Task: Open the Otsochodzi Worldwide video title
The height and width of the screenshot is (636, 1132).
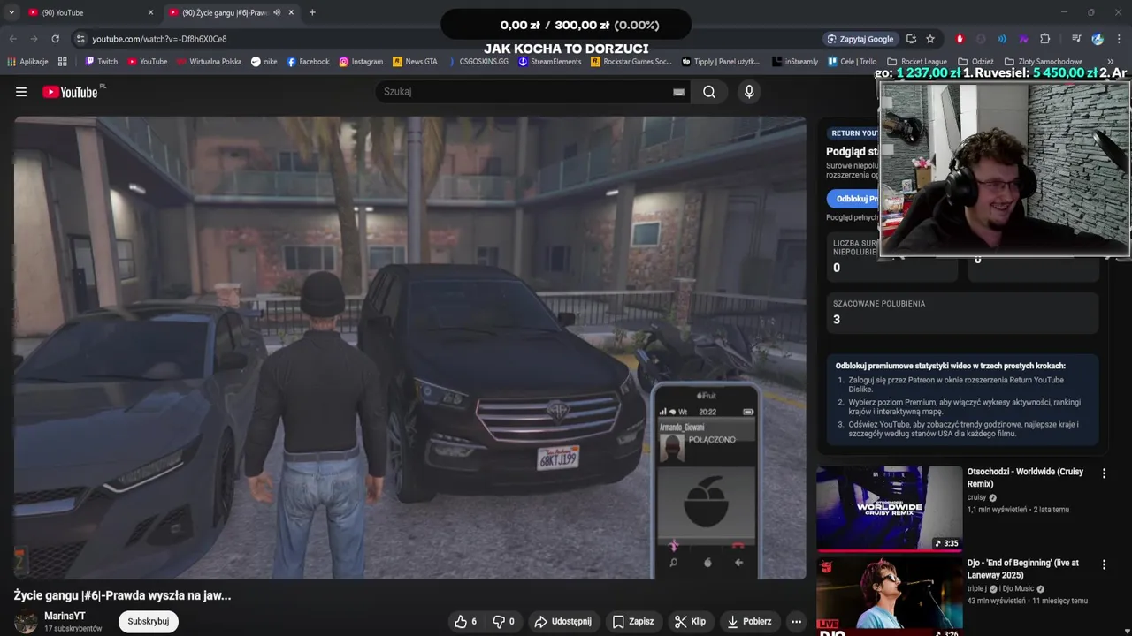Action: coord(1026,478)
